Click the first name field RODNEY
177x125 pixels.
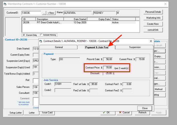click(x=104, y=13)
